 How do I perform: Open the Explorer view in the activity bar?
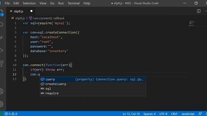click(x=1, y=13)
